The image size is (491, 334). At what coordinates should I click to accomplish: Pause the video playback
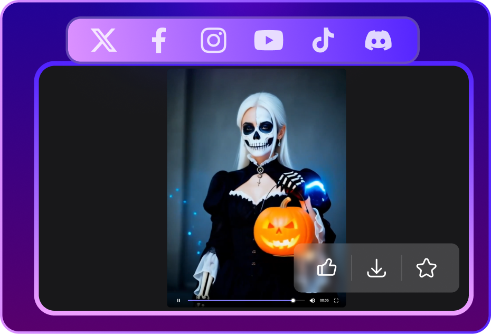pos(178,300)
